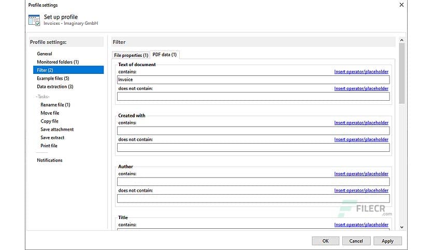Switch to File properties (1) tab
The width and height of the screenshot is (433, 250).
[x=131, y=55]
